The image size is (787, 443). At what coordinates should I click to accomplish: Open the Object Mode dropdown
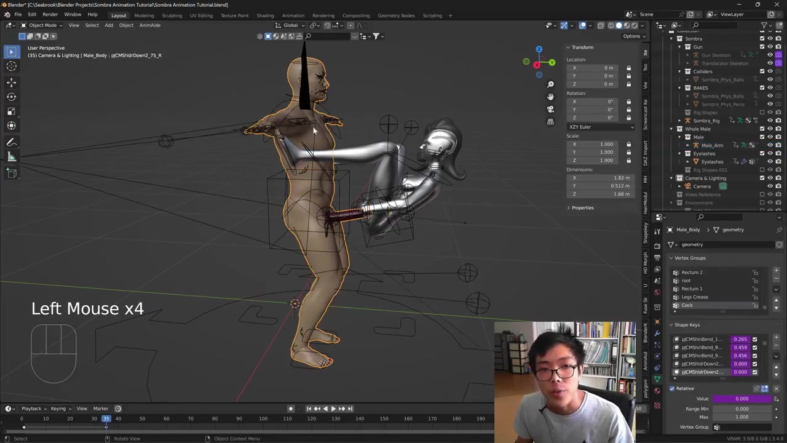42,25
